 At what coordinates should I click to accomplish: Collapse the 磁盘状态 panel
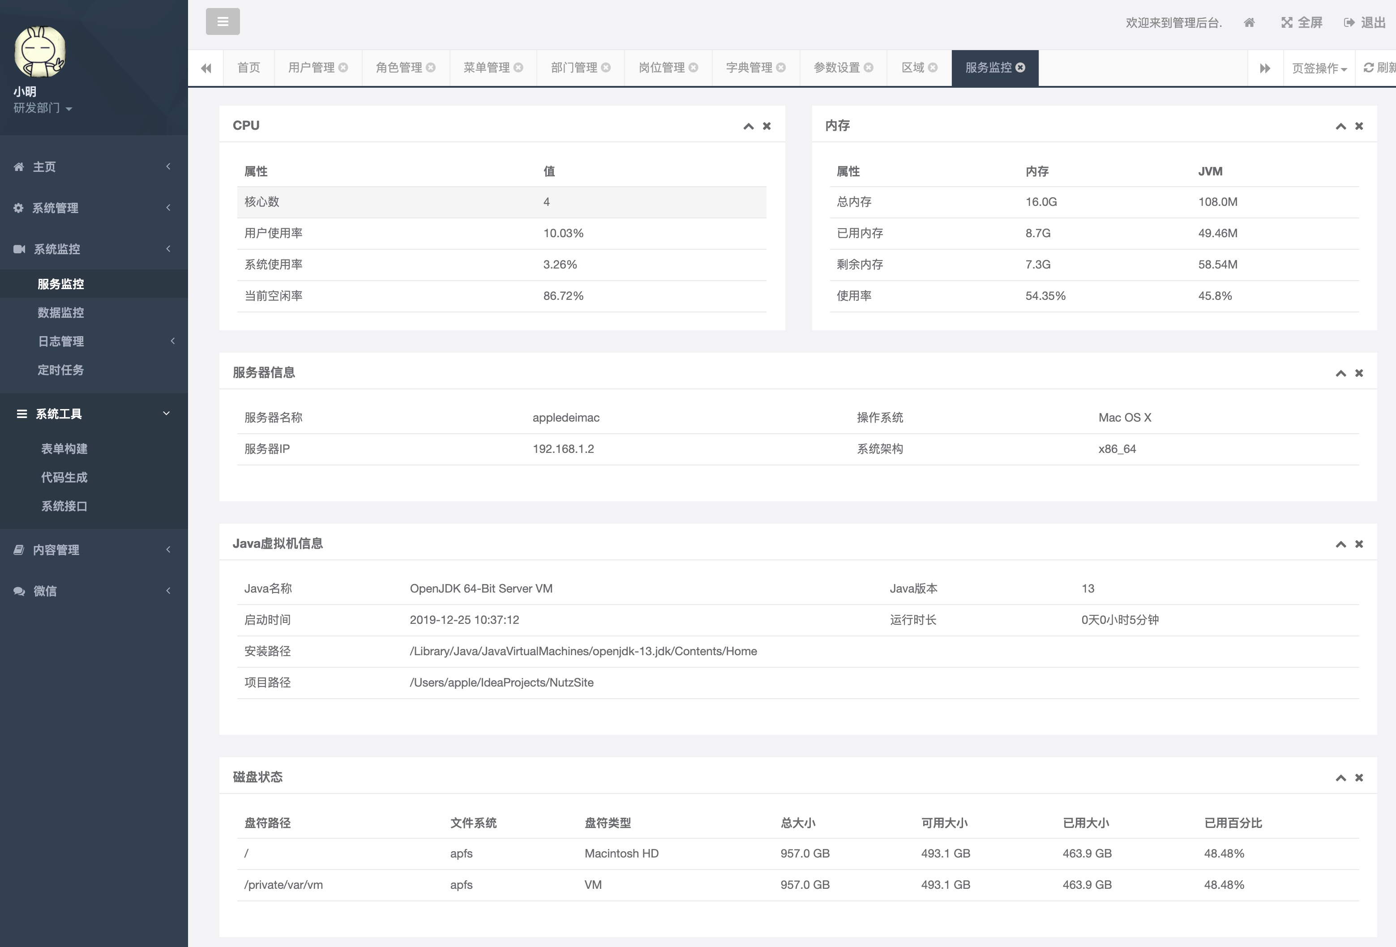coord(1341,778)
